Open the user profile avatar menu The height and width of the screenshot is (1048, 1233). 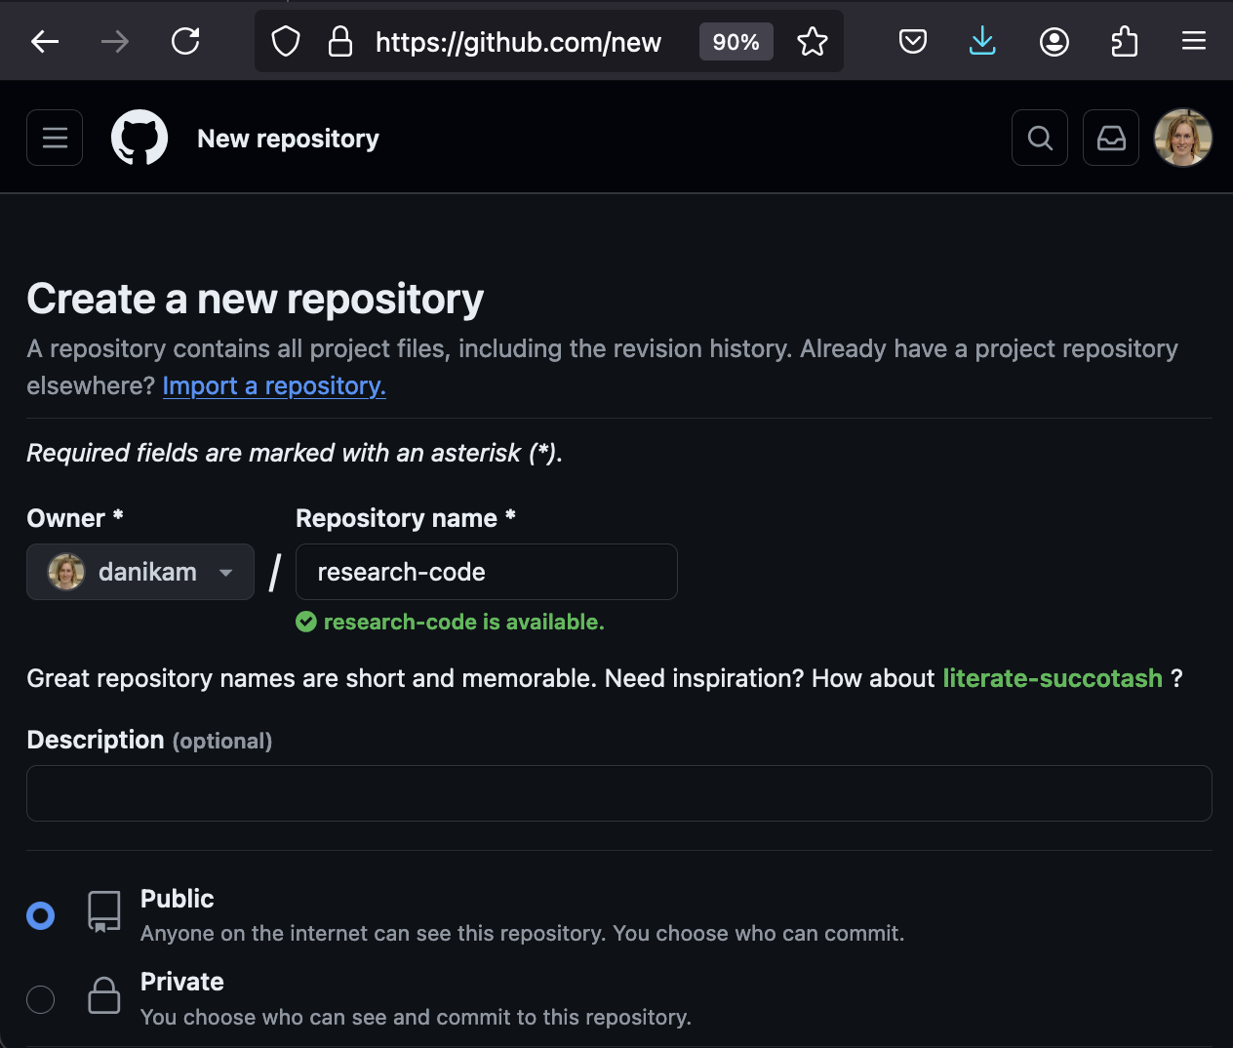click(1182, 138)
